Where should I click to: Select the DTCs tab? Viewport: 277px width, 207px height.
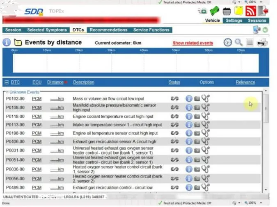pos(78,30)
